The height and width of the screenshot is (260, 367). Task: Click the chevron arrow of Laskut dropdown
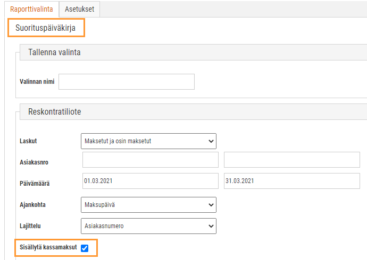click(211, 141)
